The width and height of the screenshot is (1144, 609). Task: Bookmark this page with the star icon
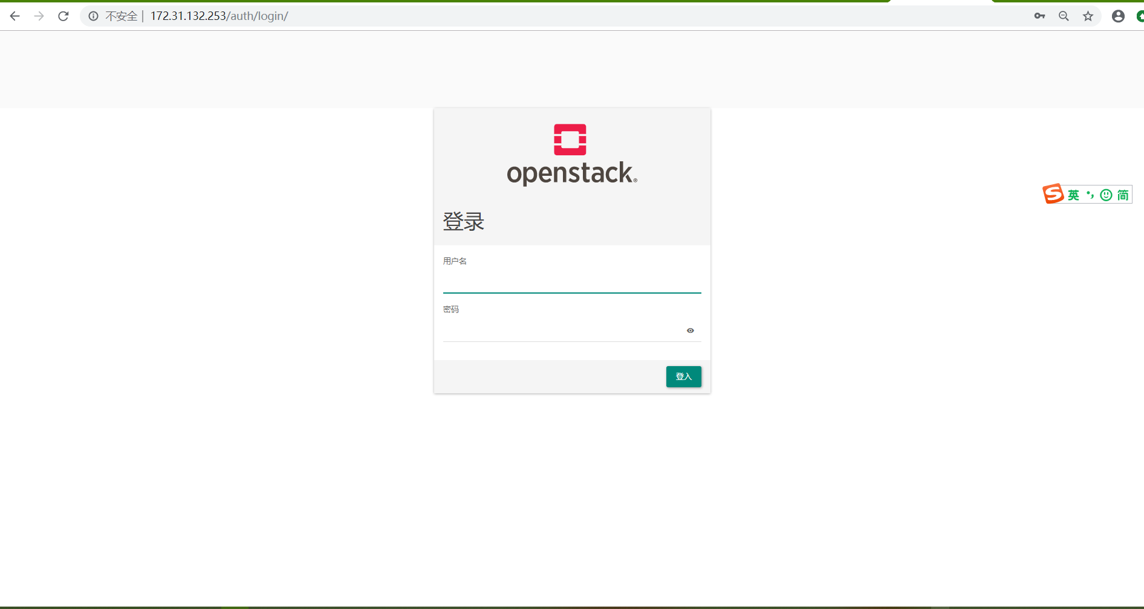click(1088, 16)
